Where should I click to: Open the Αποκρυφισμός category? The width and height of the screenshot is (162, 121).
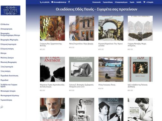(x=6, y=29)
